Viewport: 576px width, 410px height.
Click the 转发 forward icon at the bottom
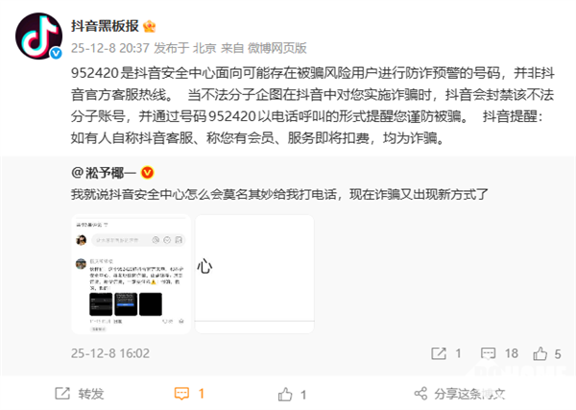62,393
